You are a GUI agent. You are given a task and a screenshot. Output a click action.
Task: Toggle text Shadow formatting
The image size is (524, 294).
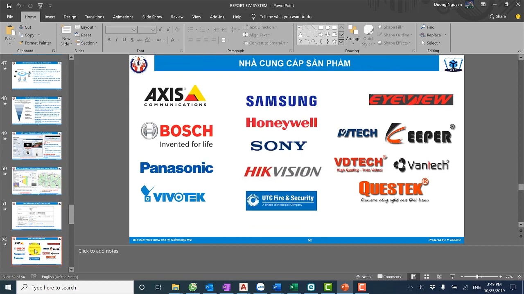(x=131, y=40)
